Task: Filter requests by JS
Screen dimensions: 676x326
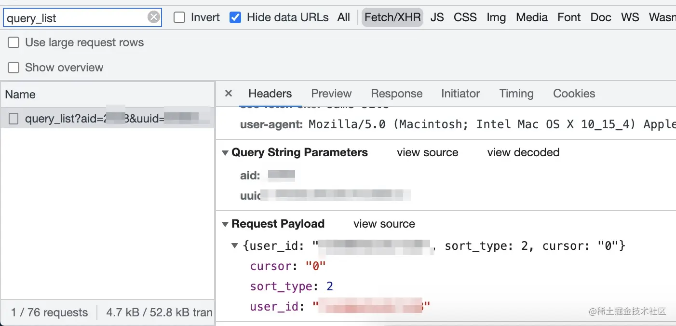Action: coord(437,18)
